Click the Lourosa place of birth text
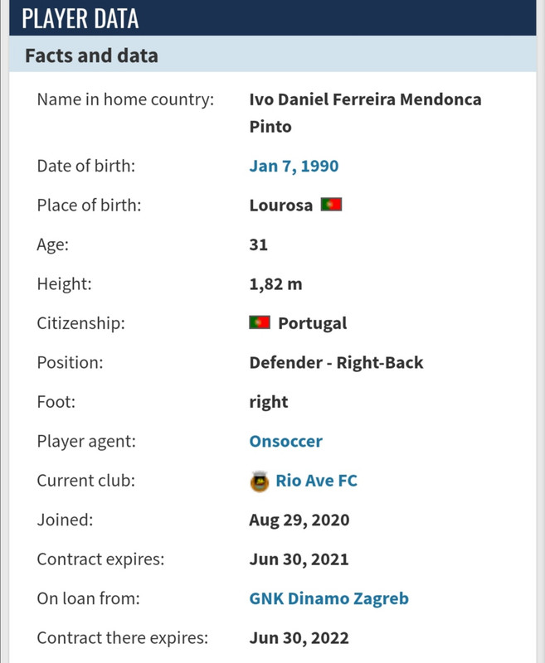Viewport: 545px width, 663px height. 281,205
